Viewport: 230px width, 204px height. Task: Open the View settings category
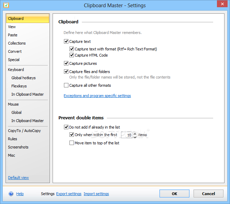pyautogui.click(x=12, y=27)
